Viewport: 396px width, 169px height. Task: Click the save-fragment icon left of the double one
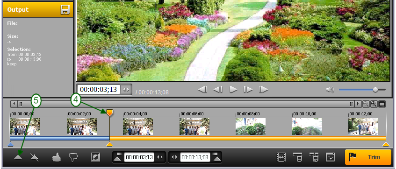pos(297,157)
